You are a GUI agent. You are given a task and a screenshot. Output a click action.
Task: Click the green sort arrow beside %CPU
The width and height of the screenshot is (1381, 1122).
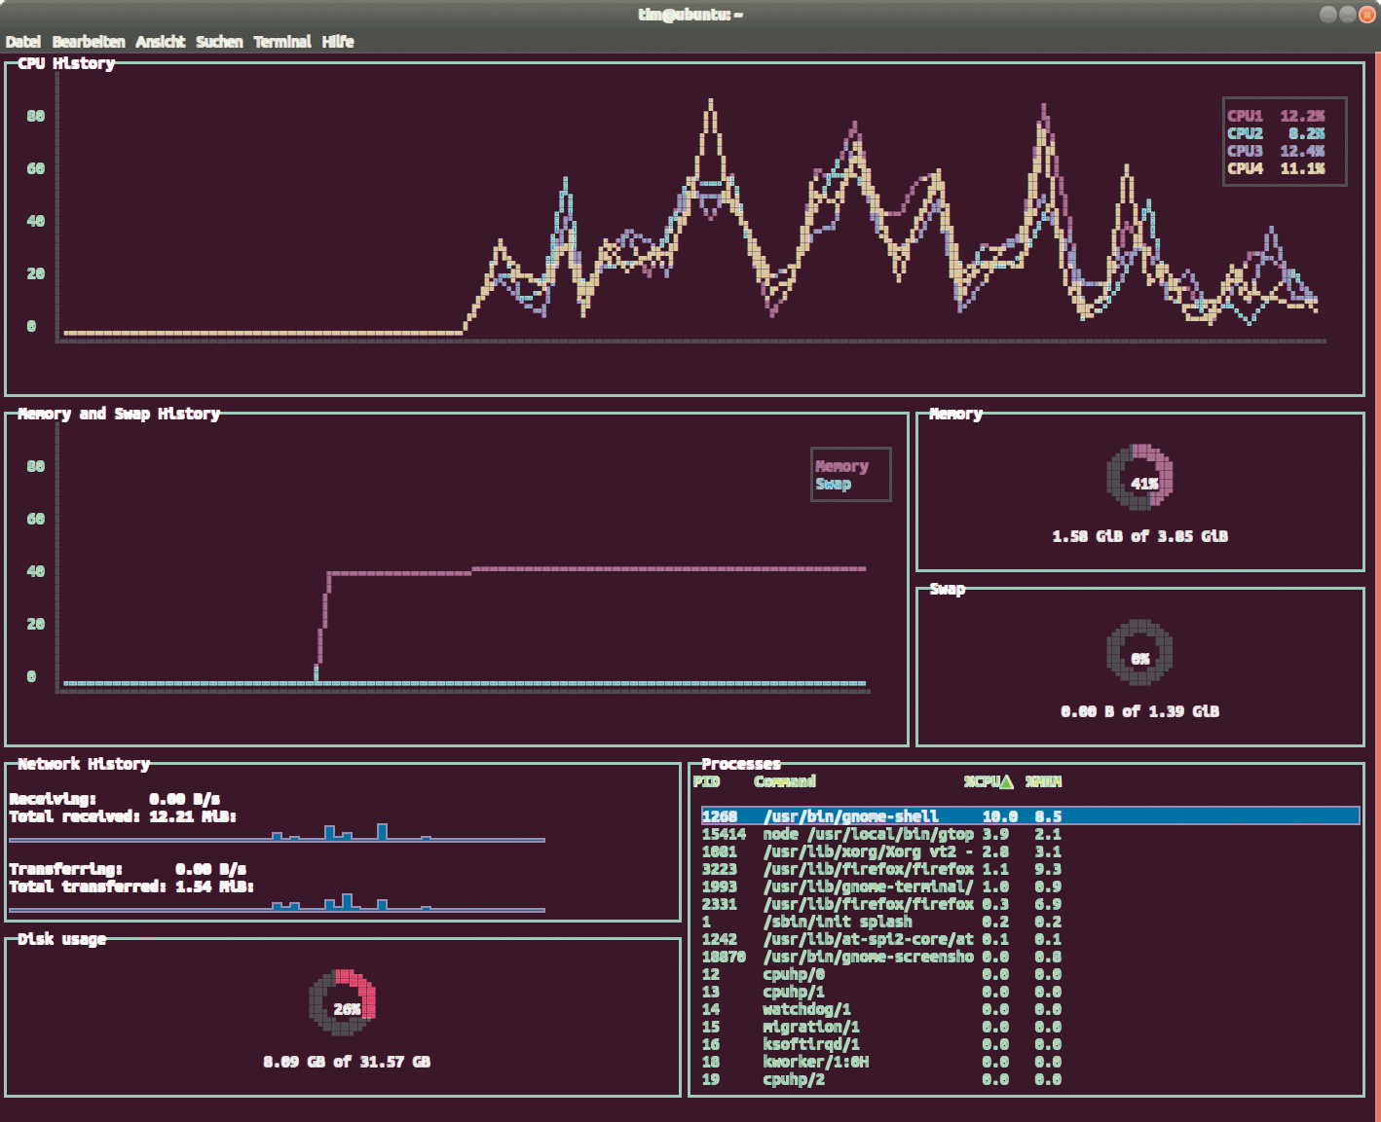[x=1006, y=781]
